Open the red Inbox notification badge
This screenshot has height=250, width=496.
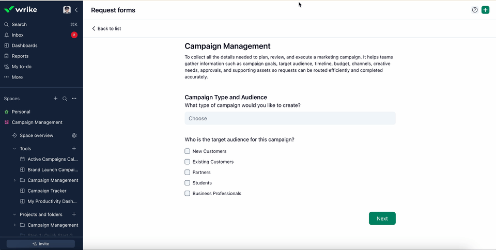point(74,35)
